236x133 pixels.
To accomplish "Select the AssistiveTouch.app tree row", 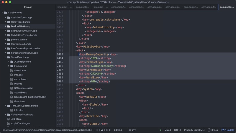I will click(x=28, y=17).
